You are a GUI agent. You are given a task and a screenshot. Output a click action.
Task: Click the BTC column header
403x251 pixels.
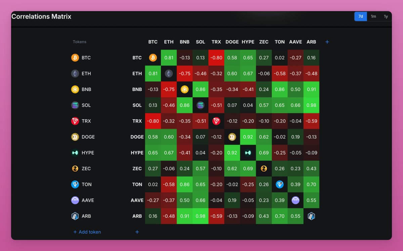[x=153, y=42]
